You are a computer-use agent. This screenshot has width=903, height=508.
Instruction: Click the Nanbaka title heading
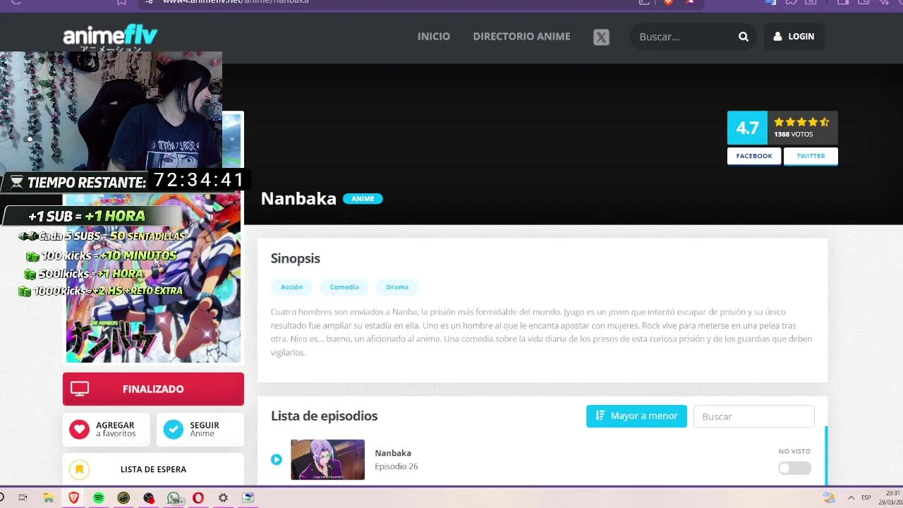(x=298, y=198)
